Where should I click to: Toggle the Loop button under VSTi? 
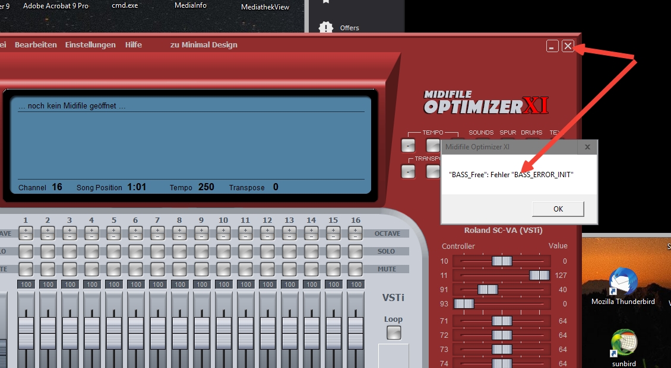(x=394, y=332)
